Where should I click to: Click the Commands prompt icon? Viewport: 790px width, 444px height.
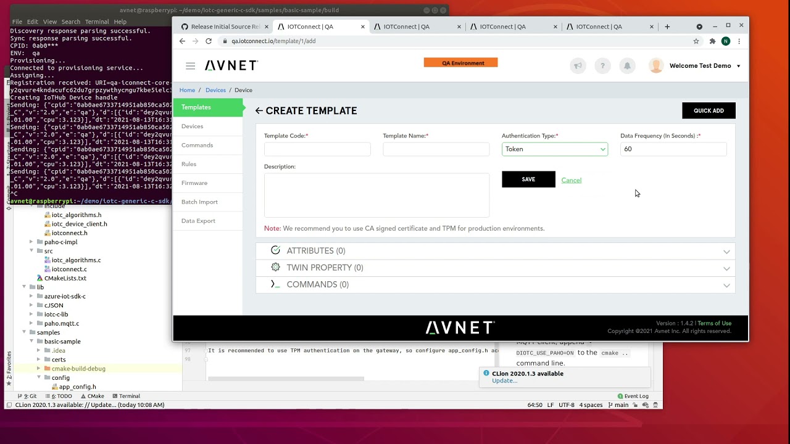pyautogui.click(x=275, y=284)
